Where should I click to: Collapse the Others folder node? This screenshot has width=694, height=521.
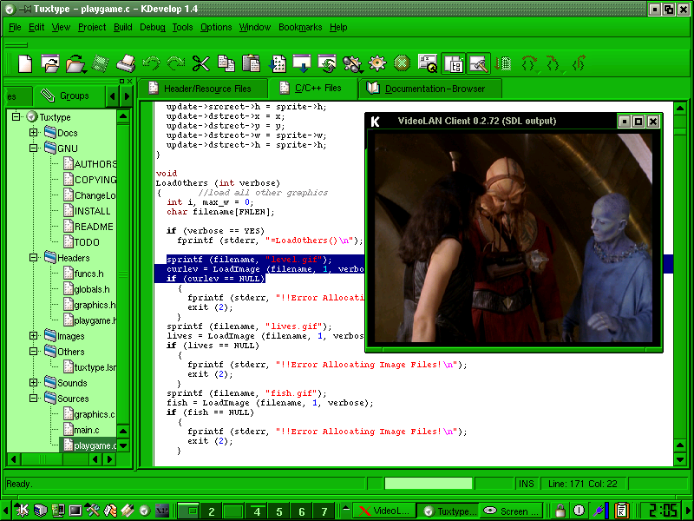coord(33,352)
